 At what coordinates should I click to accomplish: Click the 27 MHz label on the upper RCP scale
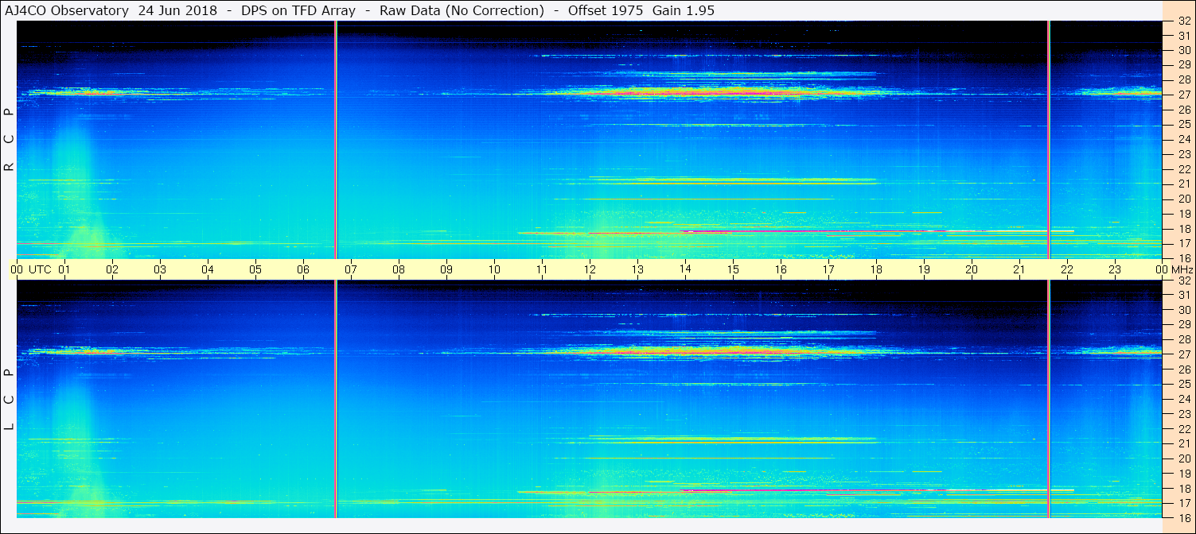tap(1184, 95)
